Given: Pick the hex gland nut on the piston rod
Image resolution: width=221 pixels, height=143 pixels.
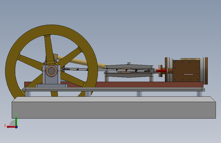Looking at the screenshot, I should (x=167, y=71).
